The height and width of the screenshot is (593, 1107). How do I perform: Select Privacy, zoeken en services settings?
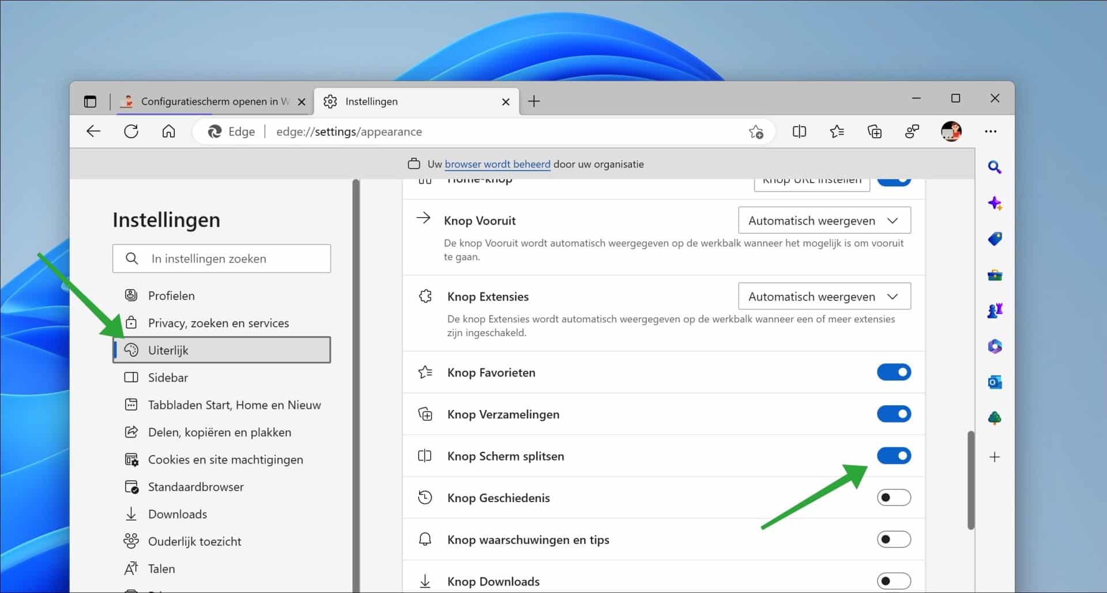click(218, 322)
